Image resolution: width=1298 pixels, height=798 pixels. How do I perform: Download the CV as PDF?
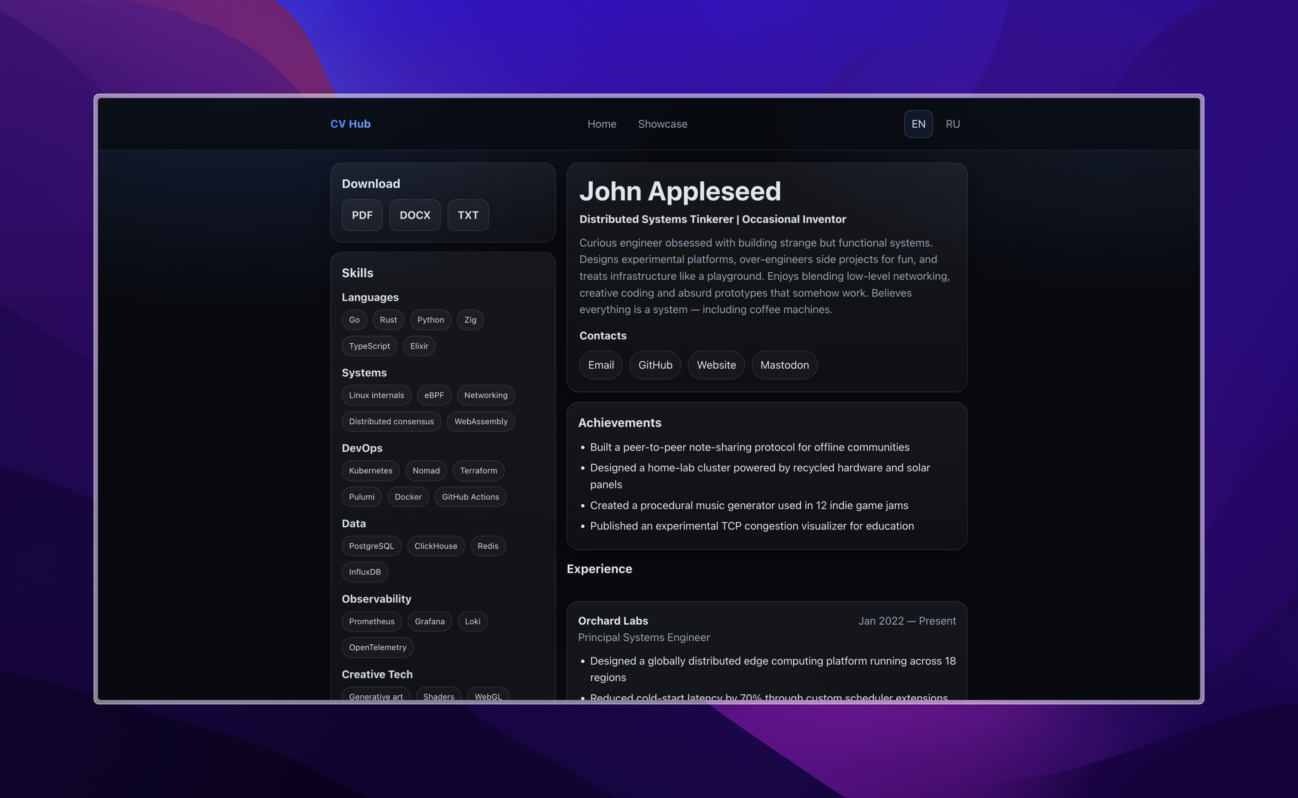tap(362, 215)
